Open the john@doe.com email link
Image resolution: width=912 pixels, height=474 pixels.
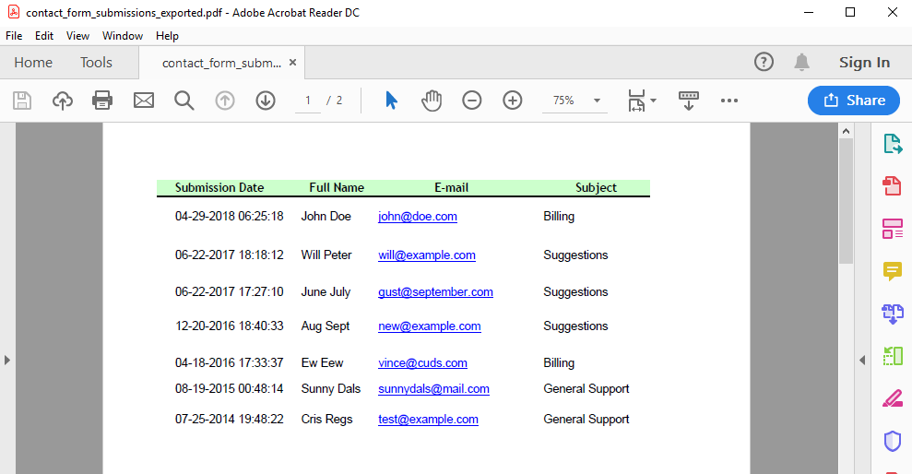(x=418, y=217)
